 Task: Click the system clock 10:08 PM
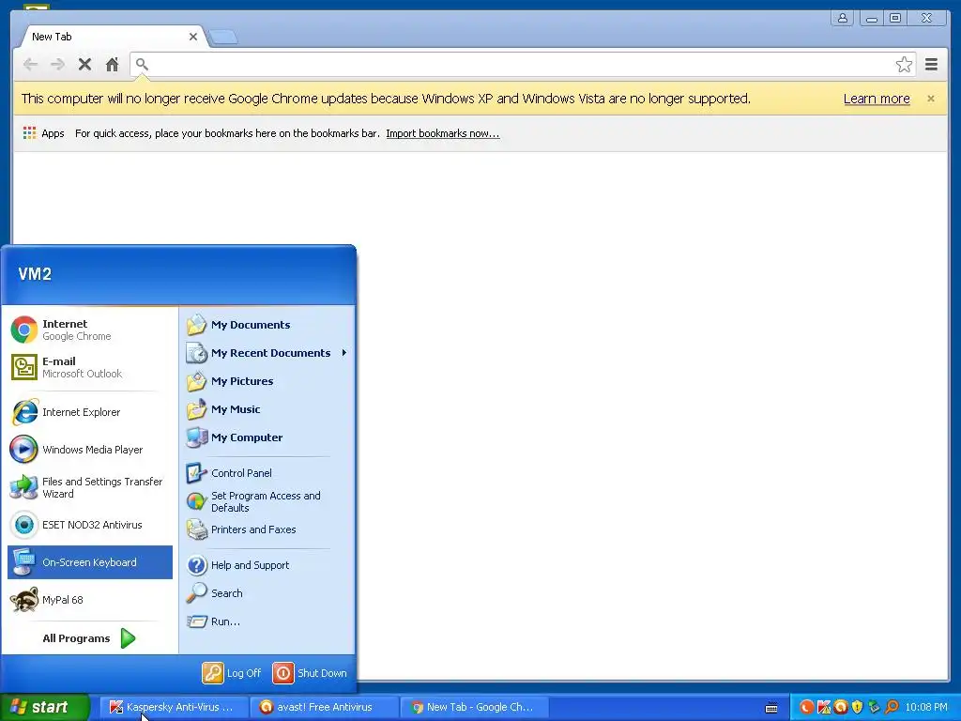(926, 708)
